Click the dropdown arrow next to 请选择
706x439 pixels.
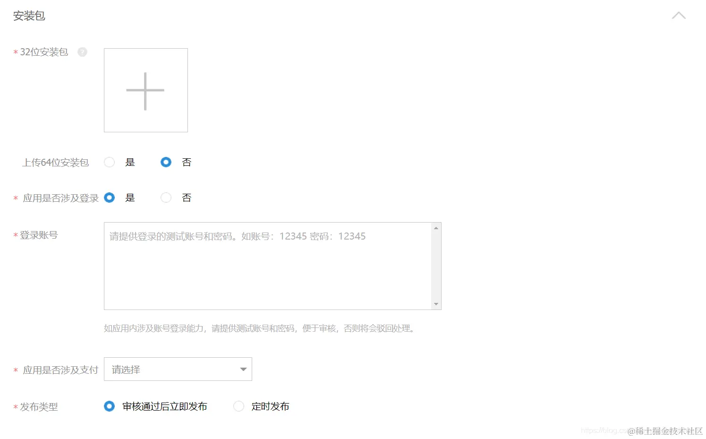coord(243,369)
